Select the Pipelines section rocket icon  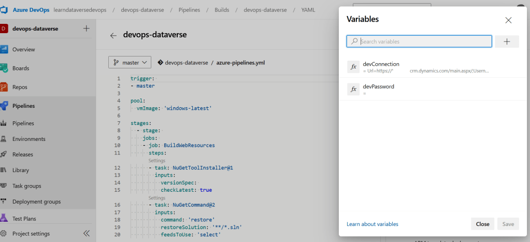[x=4, y=106]
